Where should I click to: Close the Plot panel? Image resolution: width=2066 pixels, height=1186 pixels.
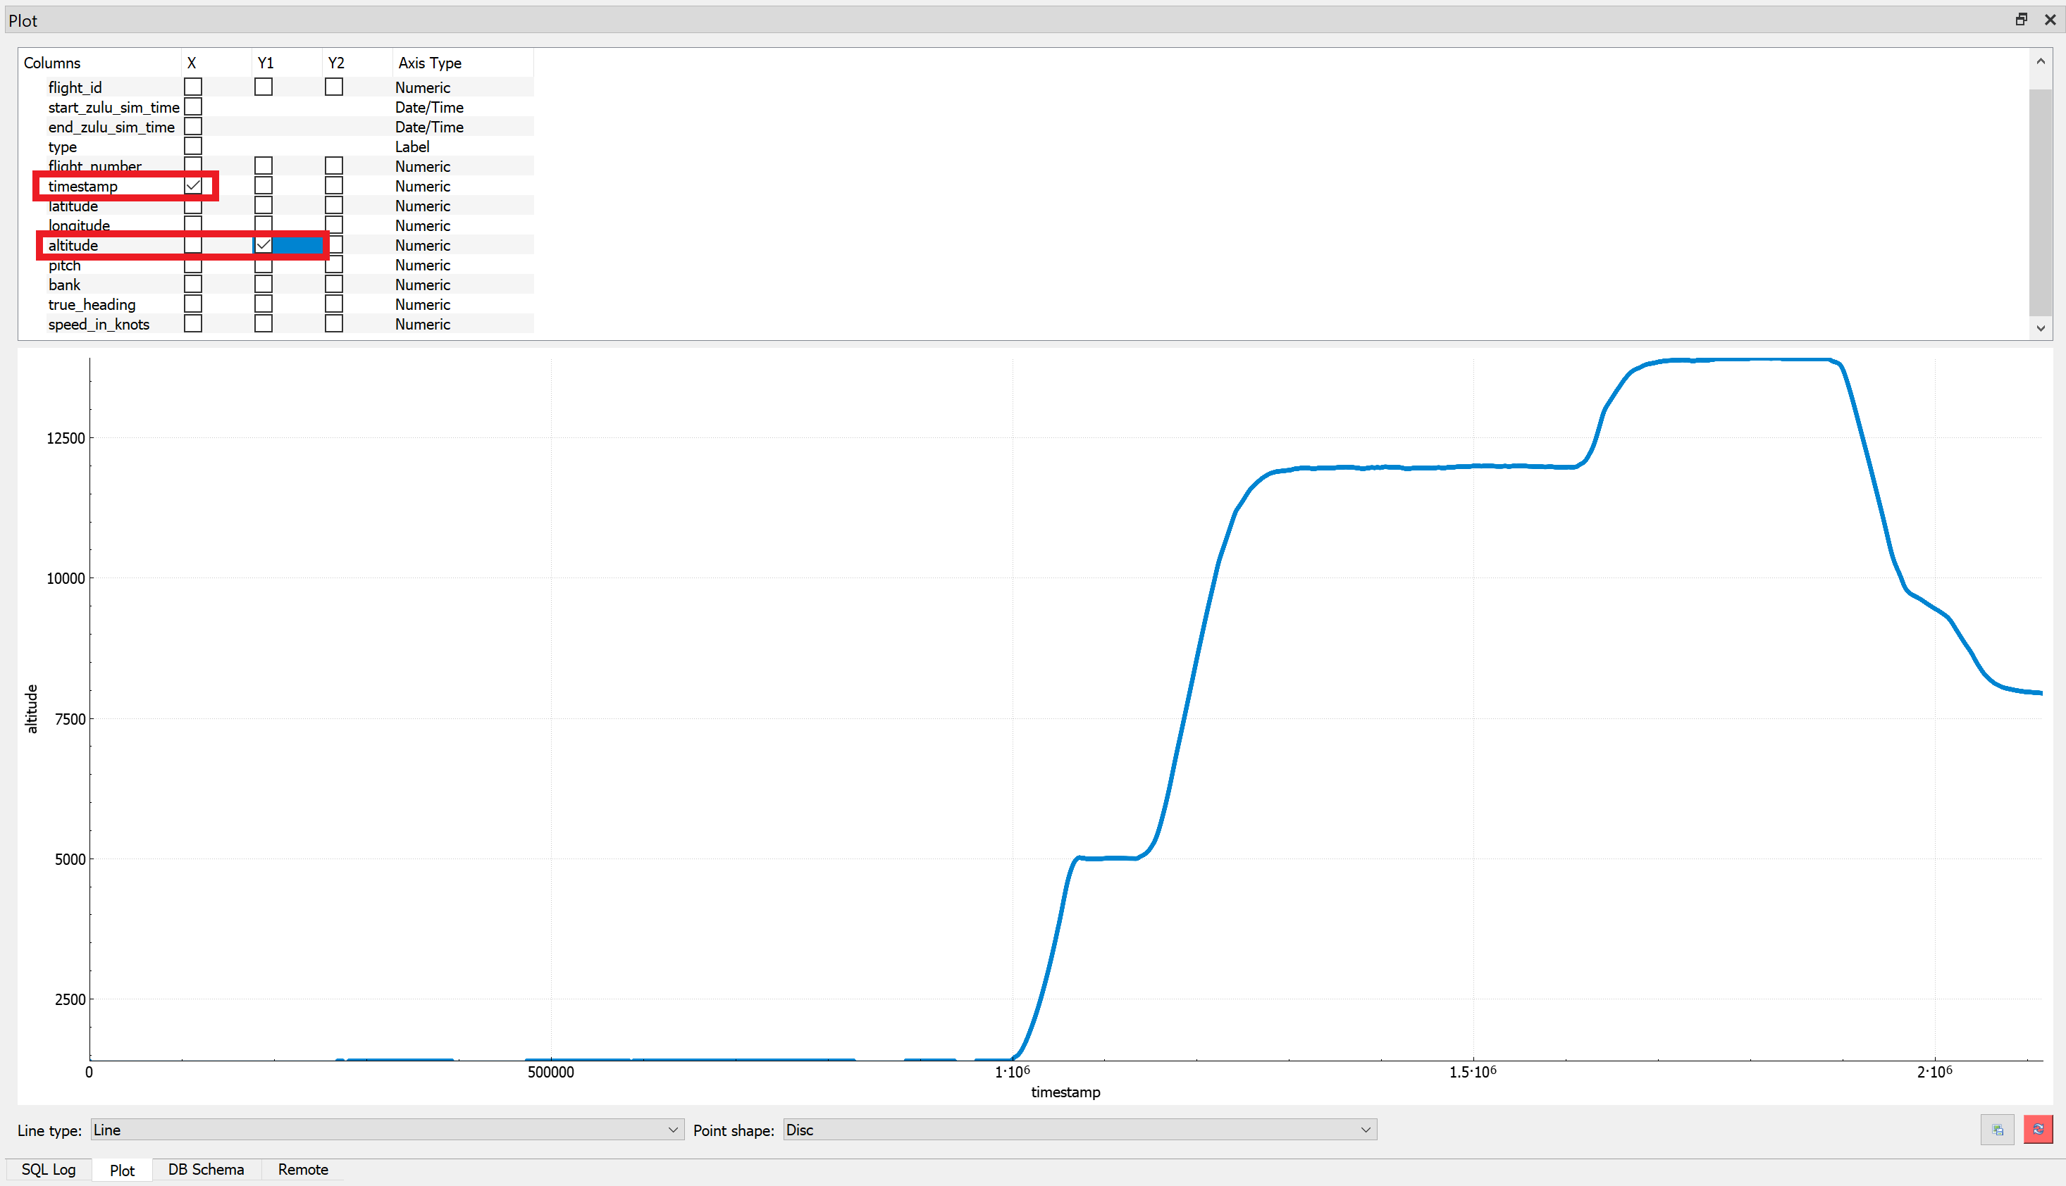tap(2050, 20)
